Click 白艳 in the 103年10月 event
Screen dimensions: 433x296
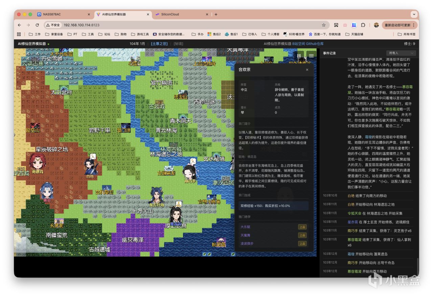click(351, 196)
